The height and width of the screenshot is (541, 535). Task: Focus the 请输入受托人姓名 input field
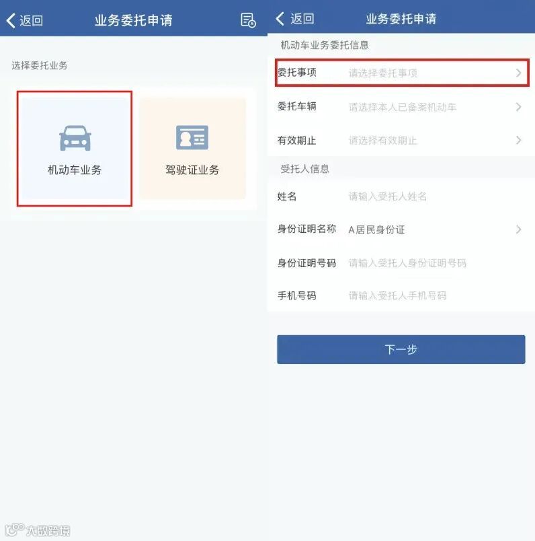pos(387,196)
